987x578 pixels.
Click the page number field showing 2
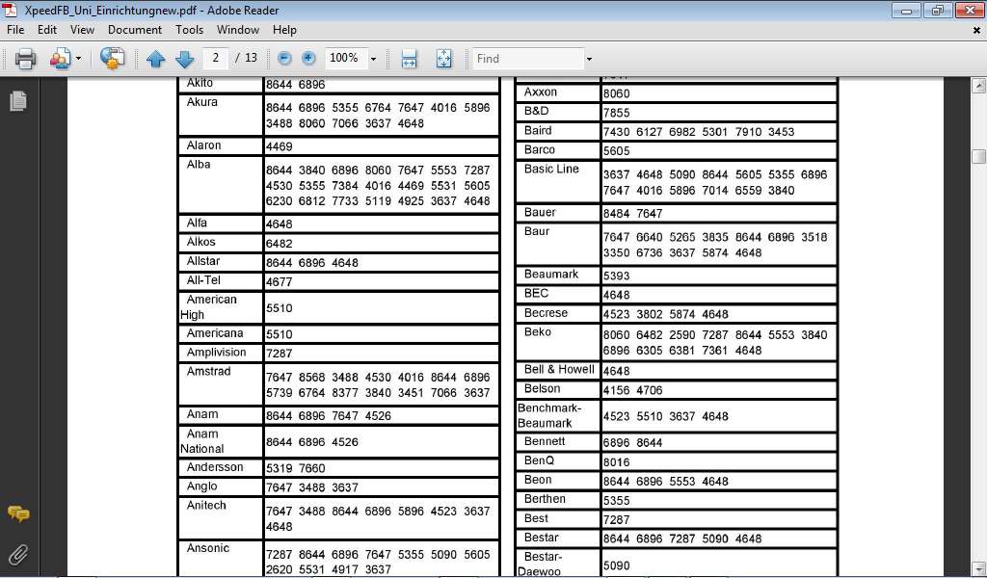(216, 58)
